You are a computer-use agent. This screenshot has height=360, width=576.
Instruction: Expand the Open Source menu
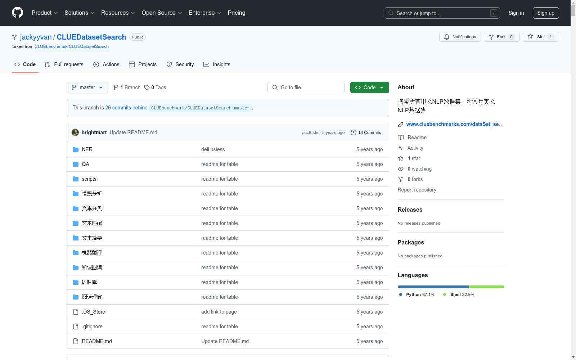pos(162,13)
